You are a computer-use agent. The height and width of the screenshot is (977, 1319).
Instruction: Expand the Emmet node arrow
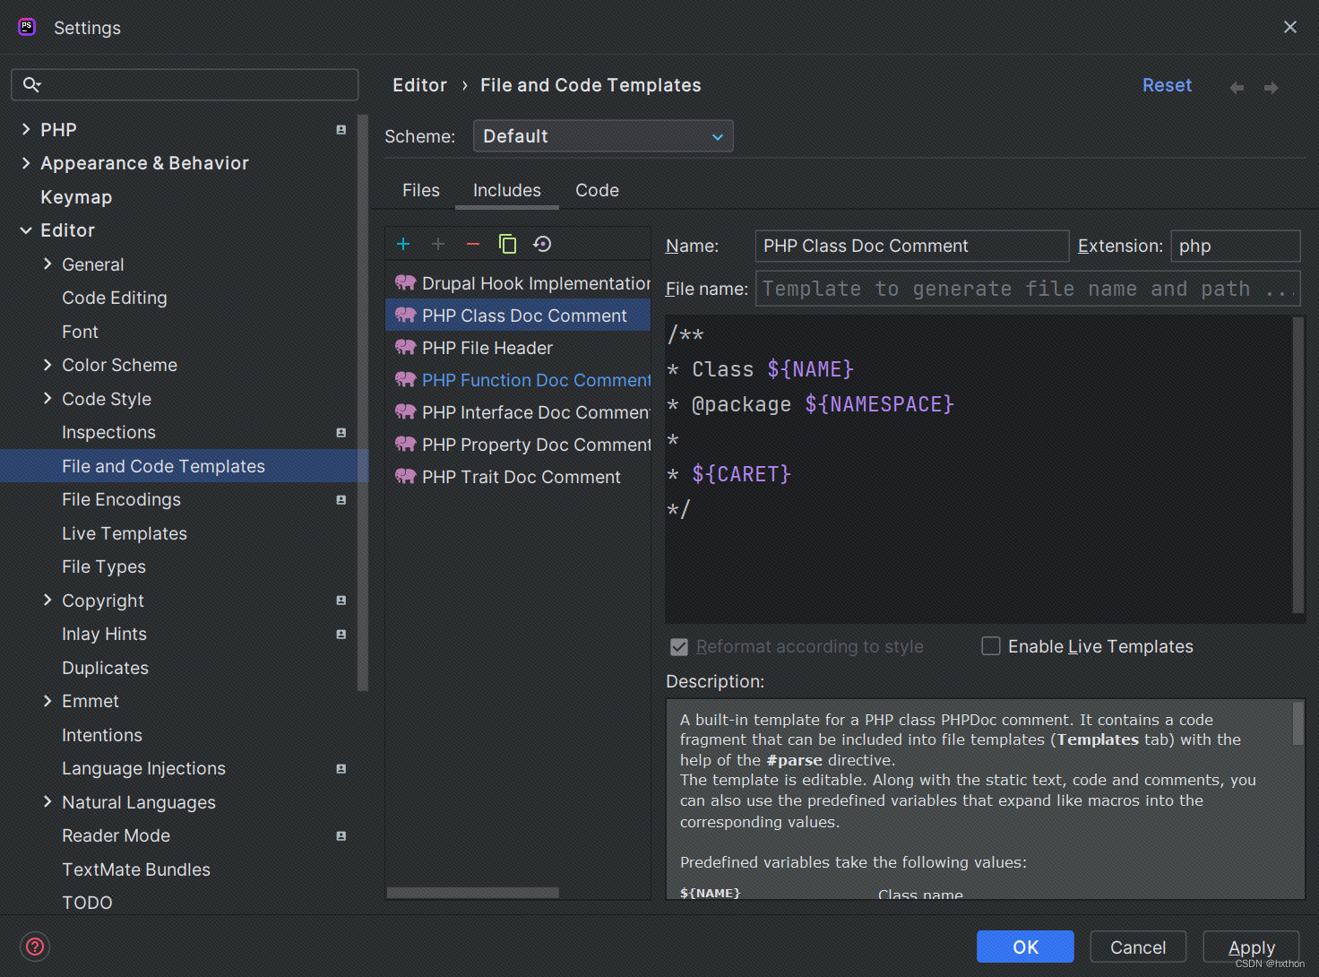tap(47, 701)
